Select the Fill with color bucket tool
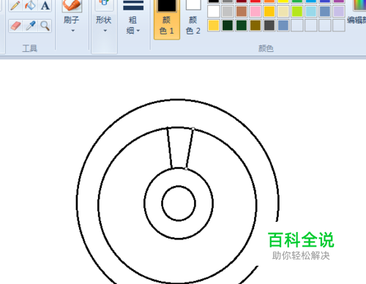 30,5
